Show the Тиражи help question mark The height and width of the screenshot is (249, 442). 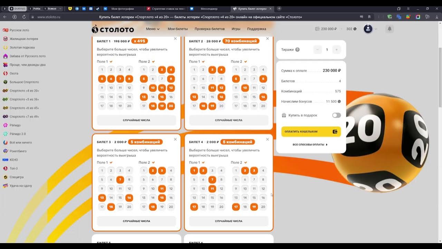[x=298, y=49]
